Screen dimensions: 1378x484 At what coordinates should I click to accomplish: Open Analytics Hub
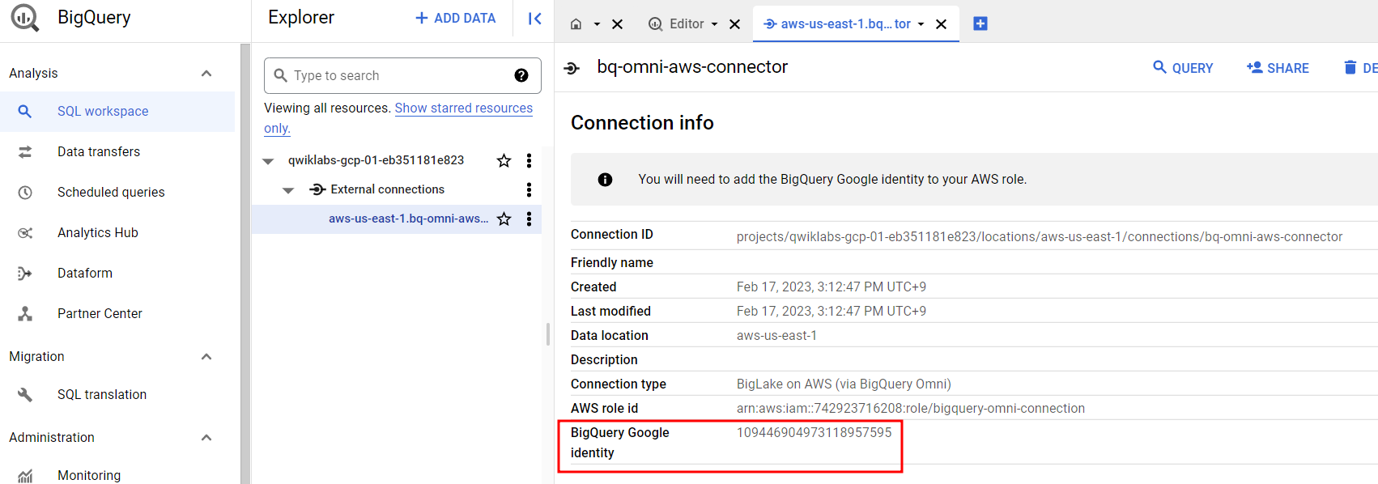point(98,233)
